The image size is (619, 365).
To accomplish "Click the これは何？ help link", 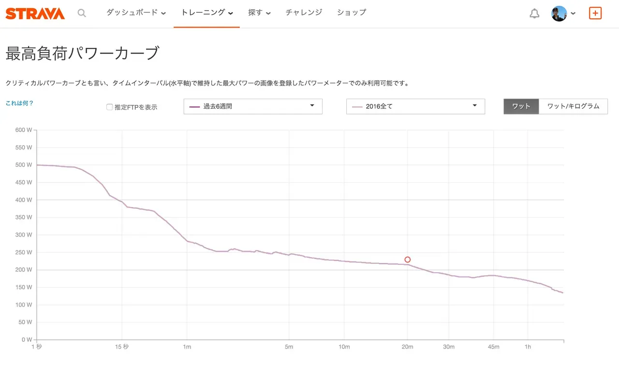I will click(x=19, y=103).
